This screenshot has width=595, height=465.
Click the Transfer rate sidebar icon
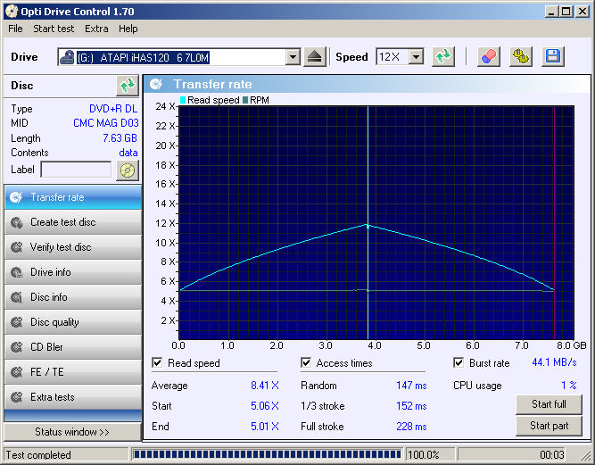tap(16, 197)
